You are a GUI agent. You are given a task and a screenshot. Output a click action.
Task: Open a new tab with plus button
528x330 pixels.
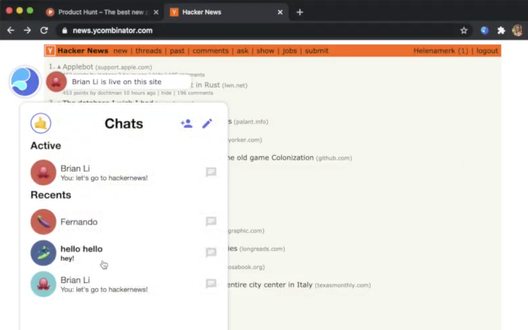(x=300, y=12)
